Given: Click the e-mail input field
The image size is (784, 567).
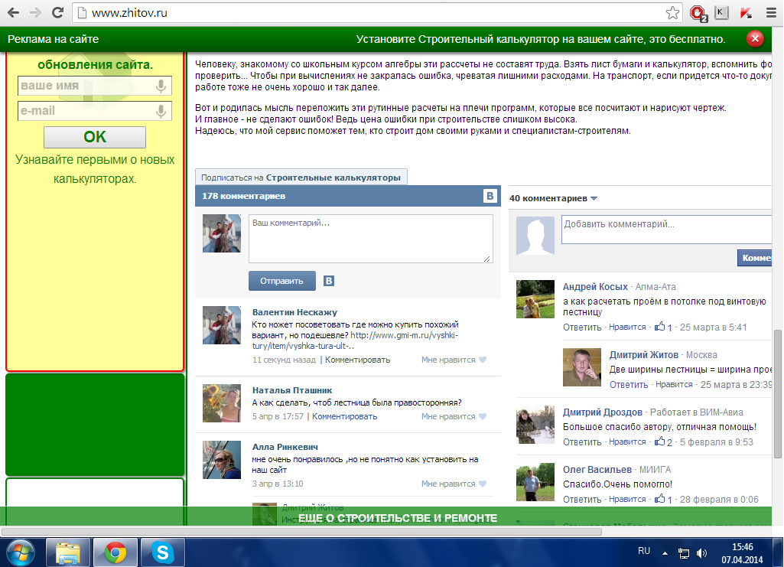Looking at the screenshot, I should click(95, 111).
